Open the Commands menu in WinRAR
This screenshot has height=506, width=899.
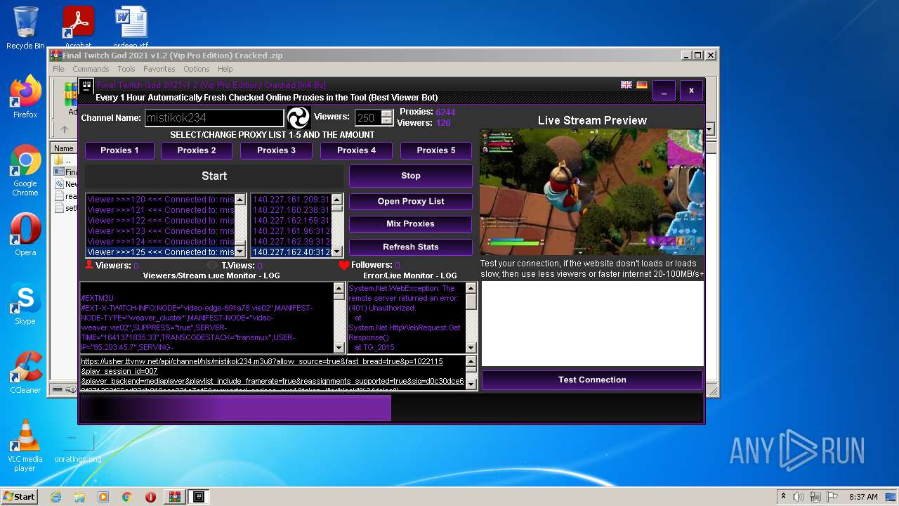[x=91, y=69]
